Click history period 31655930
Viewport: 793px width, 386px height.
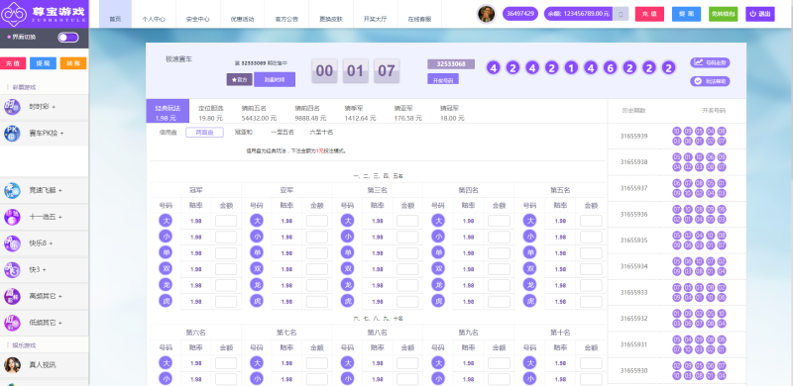633,370
